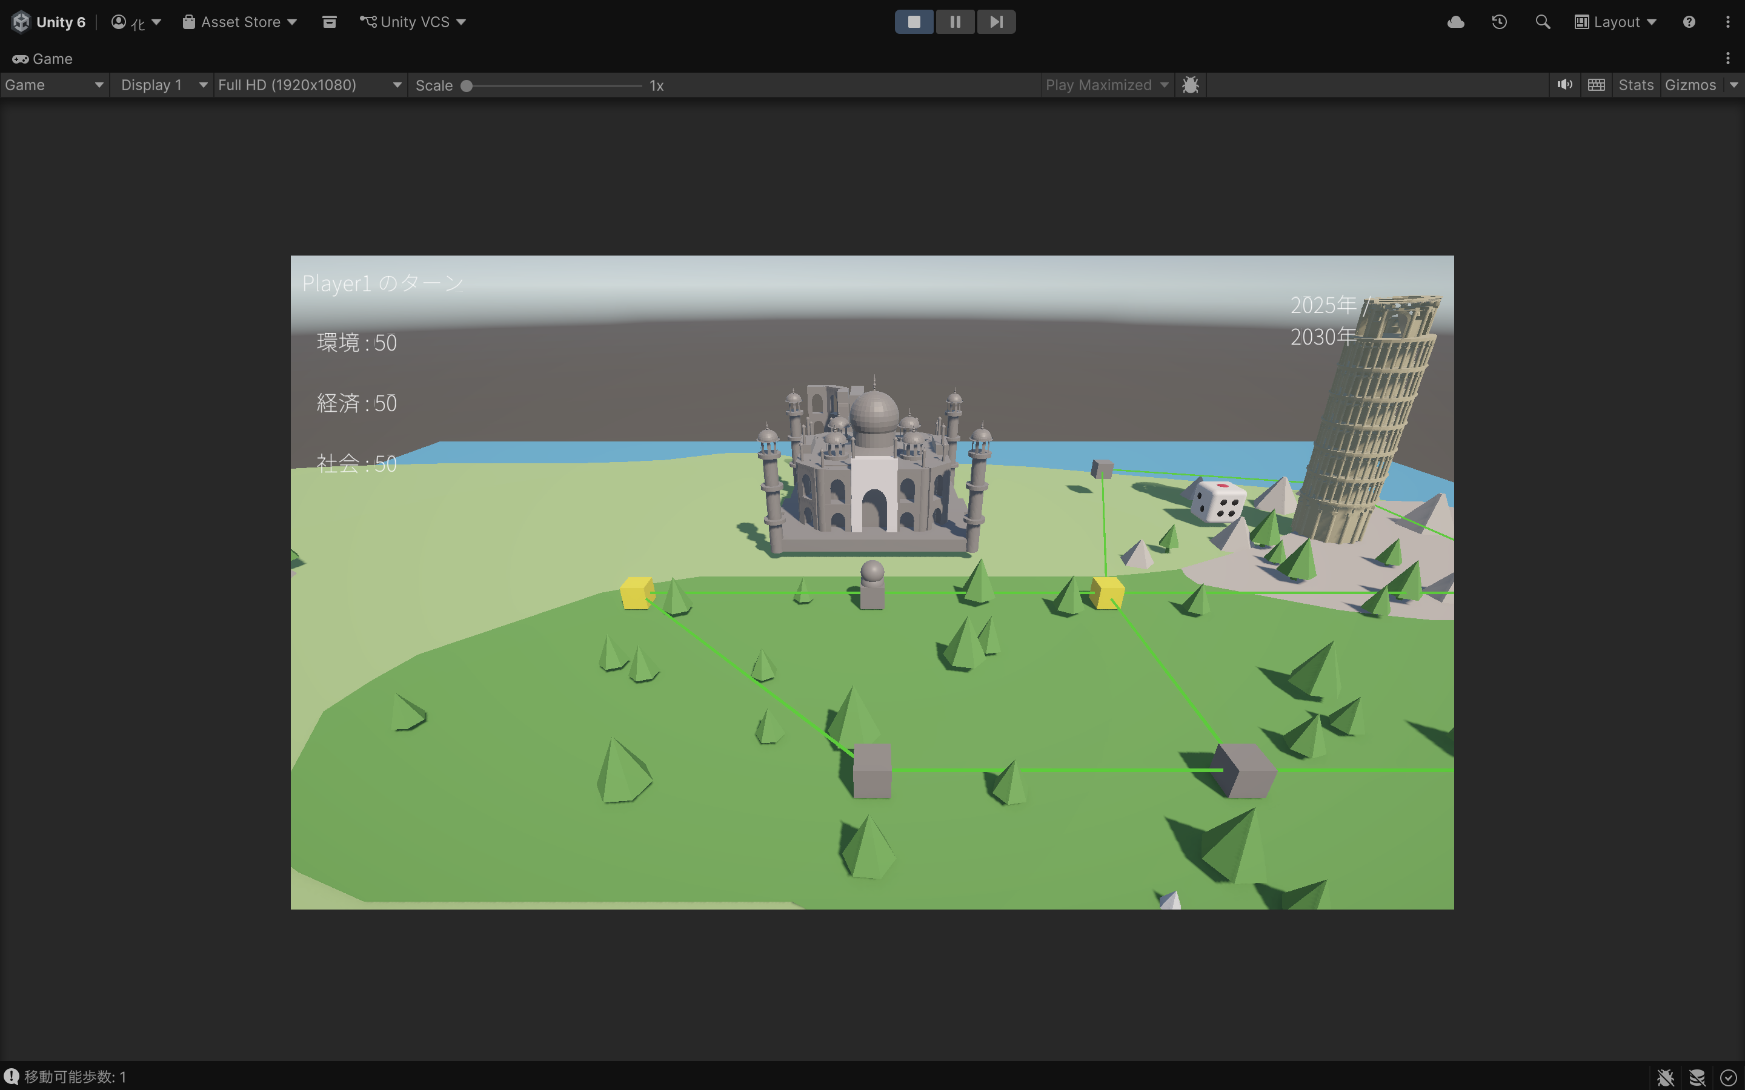The width and height of the screenshot is (1745, 1090).
Task: Click the gray player pawn
Action: (x=872, y=584)
